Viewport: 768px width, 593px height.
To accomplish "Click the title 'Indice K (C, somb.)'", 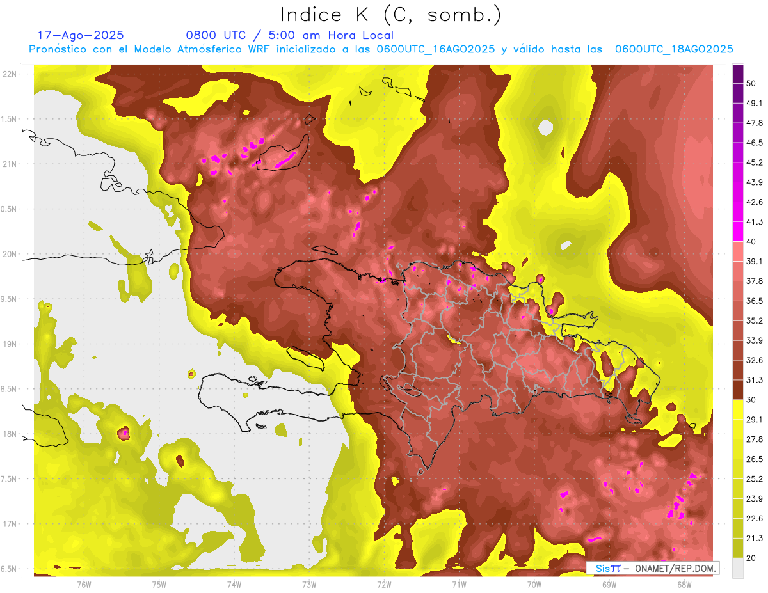I will [x=390, y=15].
